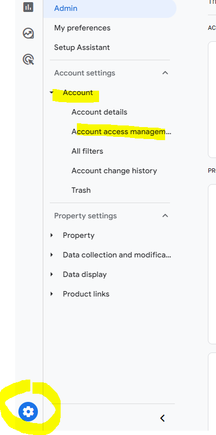Open Setup Assistant
Image resolution: width=216 pixels, height=435 pixels.
coord(82,47)
